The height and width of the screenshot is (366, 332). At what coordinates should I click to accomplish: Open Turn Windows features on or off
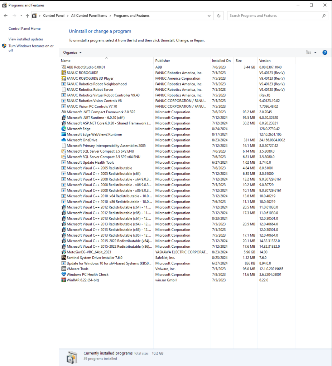[x=31, y=48]
